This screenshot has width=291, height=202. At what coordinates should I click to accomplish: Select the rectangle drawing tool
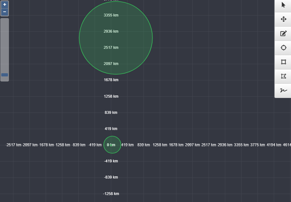[283, 62]
